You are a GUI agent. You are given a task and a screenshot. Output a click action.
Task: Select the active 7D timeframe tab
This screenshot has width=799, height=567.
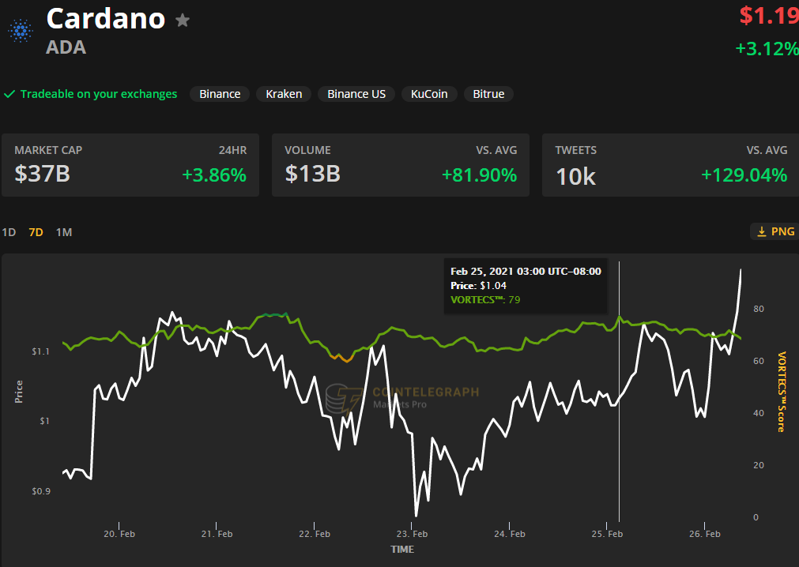pyautogui.click(x=35, y=232)
